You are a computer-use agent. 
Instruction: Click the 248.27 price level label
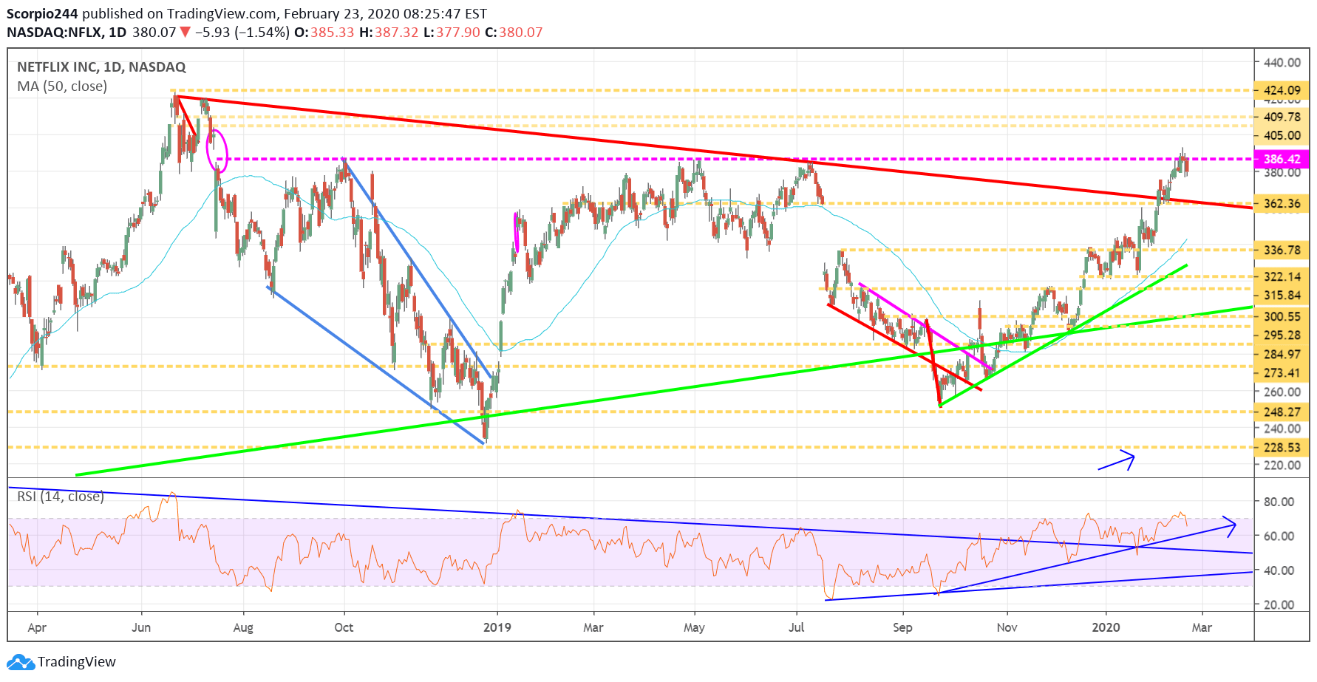(x=1282, y=412)
